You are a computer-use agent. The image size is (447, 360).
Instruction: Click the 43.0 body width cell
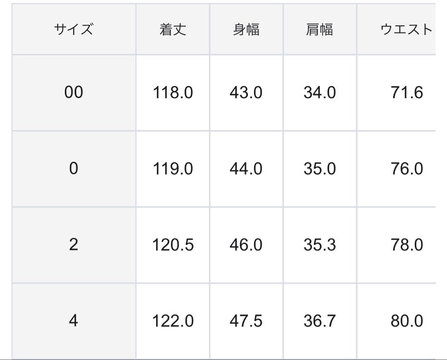tap(246, 93)
